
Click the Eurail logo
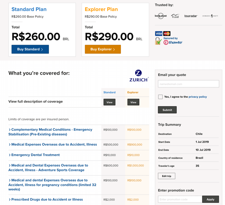[175, 16]
